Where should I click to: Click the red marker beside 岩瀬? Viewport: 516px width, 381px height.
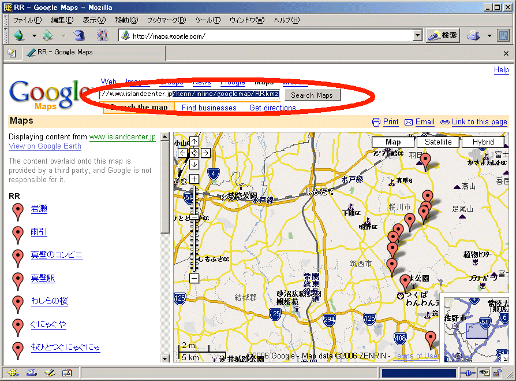18,212
